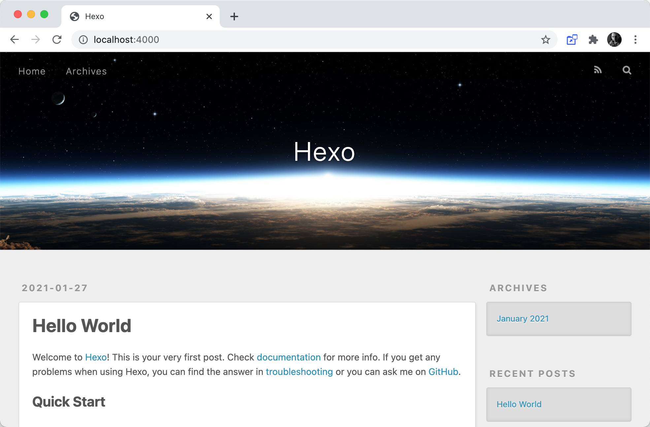Screen dimensions: 650x427
Task: Minimize window with yellow button
Action: coord(31,14)
